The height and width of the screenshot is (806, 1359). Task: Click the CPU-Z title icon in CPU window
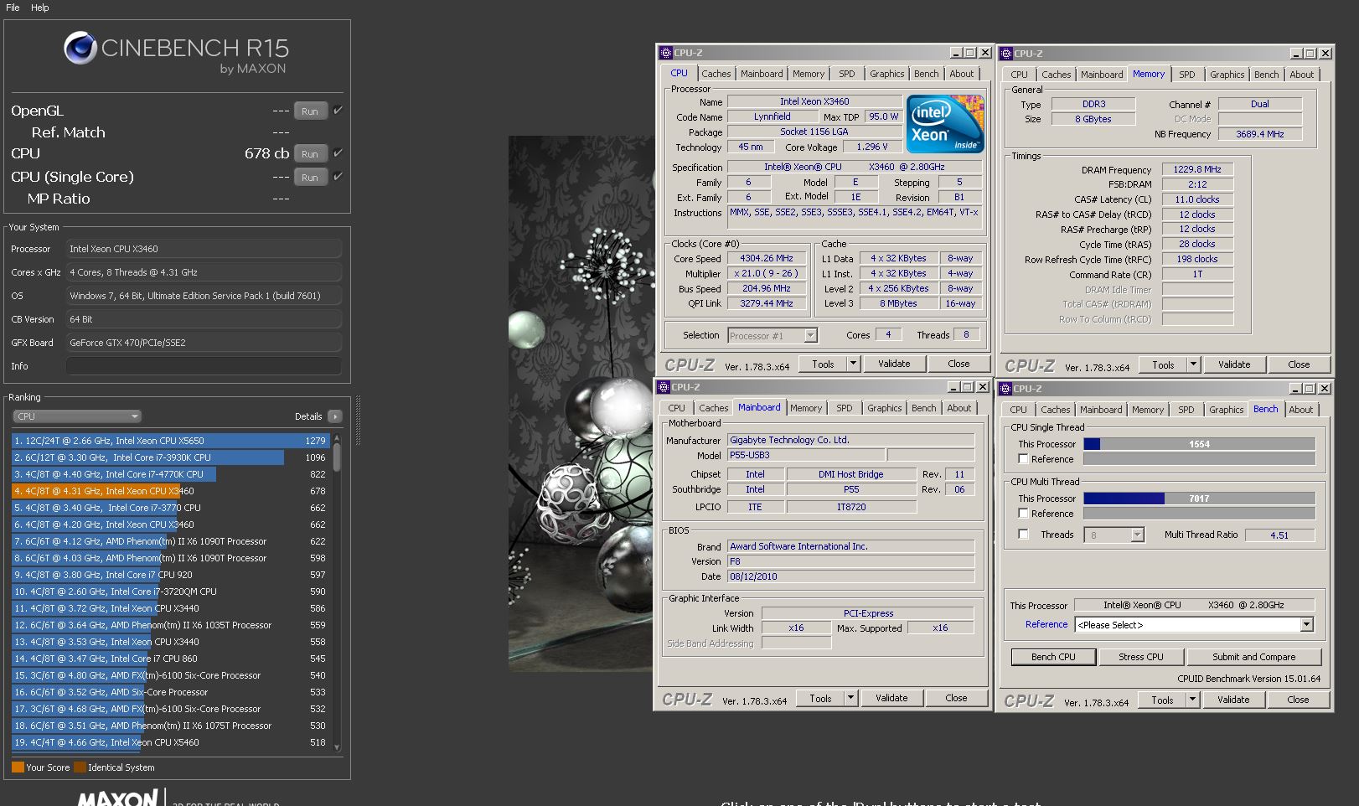[x=666, y=53]
